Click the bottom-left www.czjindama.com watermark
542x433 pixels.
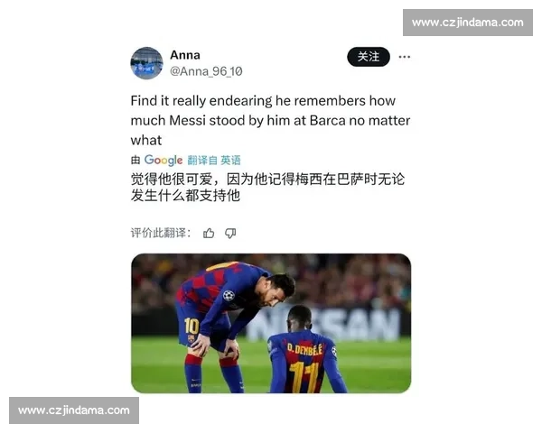tap(74, 410)
